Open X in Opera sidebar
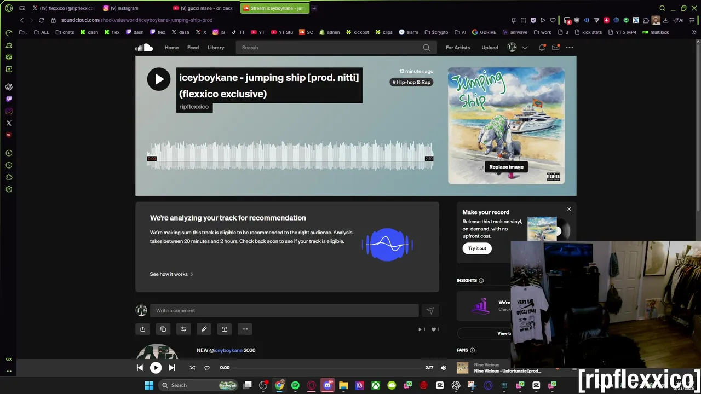 point(9,123)
